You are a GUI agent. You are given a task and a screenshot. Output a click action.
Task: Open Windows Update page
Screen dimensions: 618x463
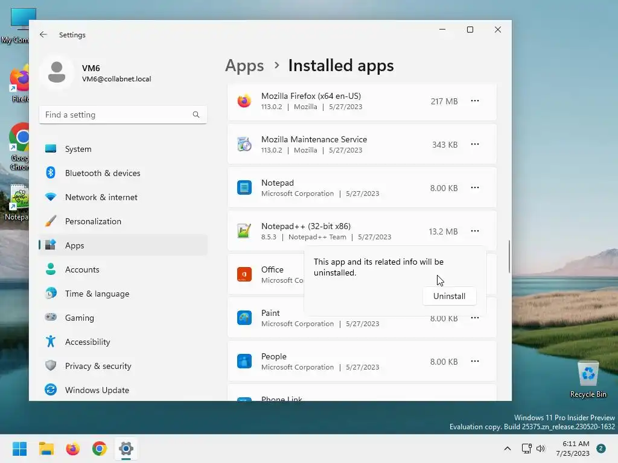[x=123, y=390]
